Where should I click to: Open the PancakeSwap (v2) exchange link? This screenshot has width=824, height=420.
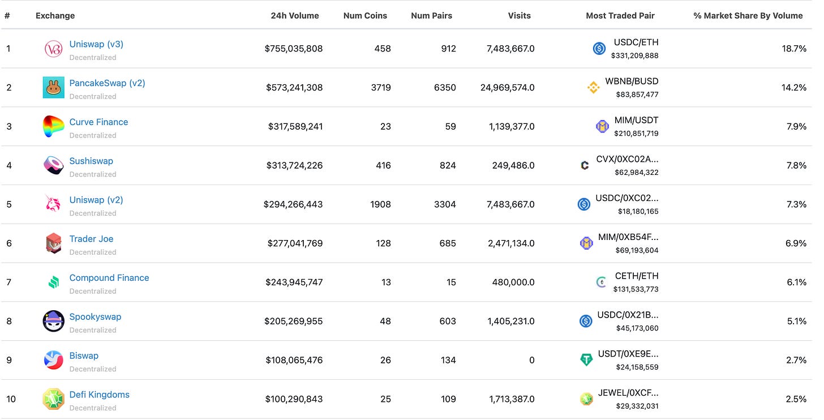[x=107, y=83]
